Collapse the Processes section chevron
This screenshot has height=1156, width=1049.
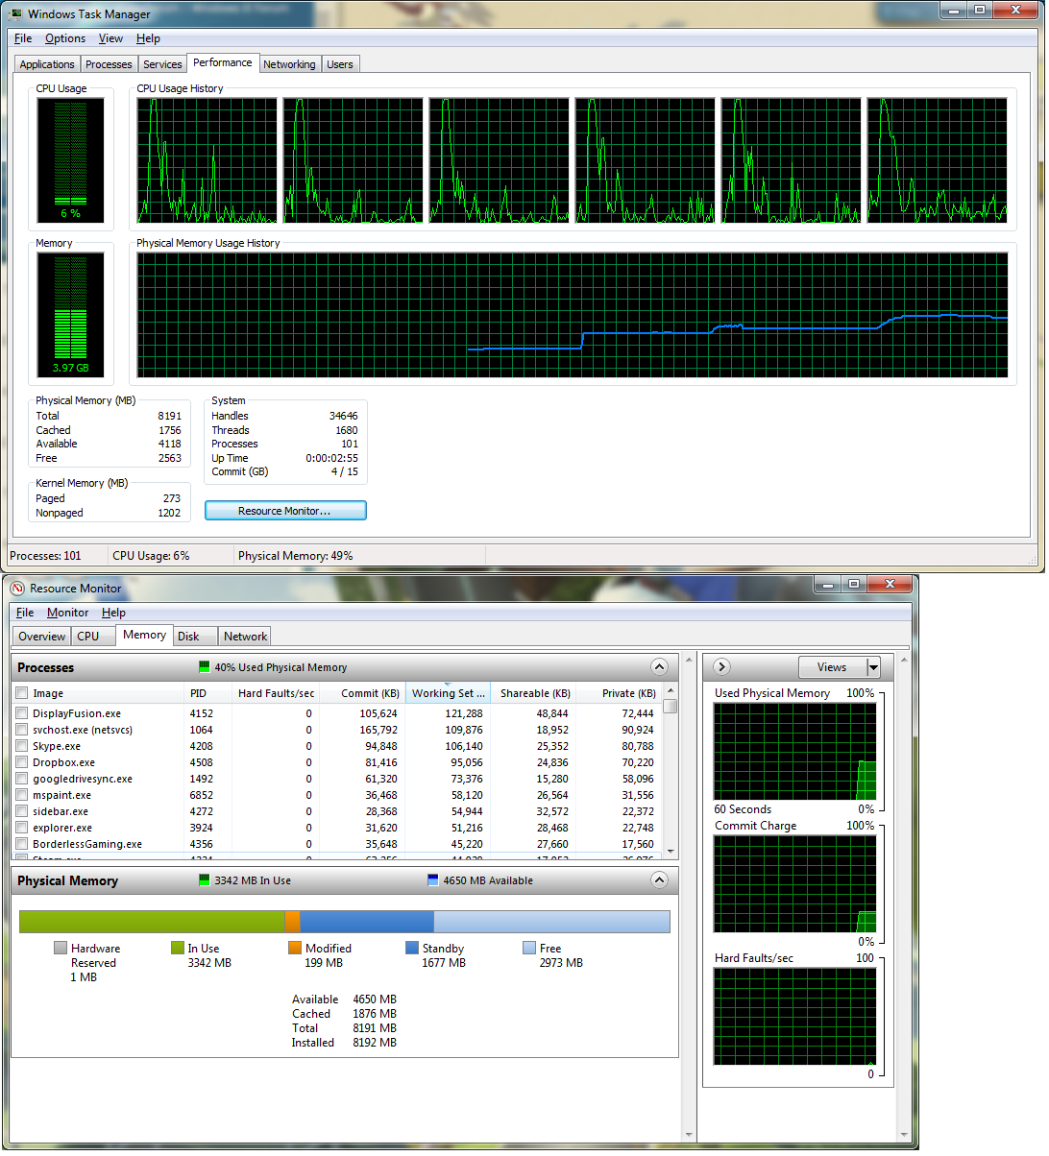pyautogui.click(x=659, y=666)
